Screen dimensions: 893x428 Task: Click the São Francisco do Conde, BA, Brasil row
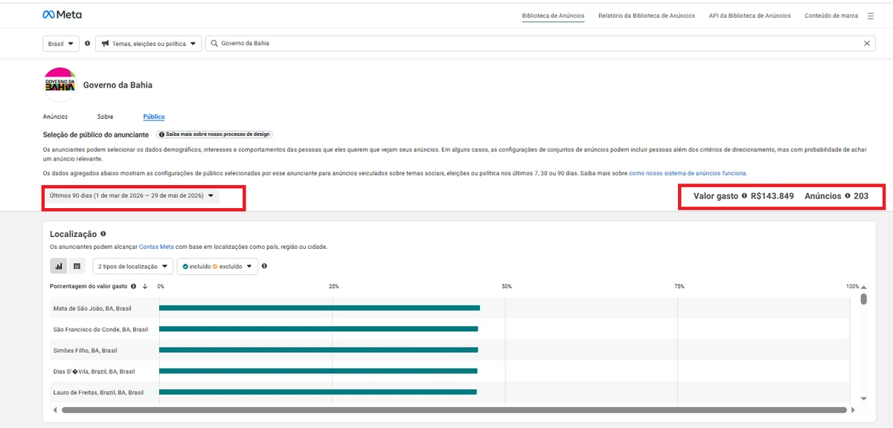450,329
